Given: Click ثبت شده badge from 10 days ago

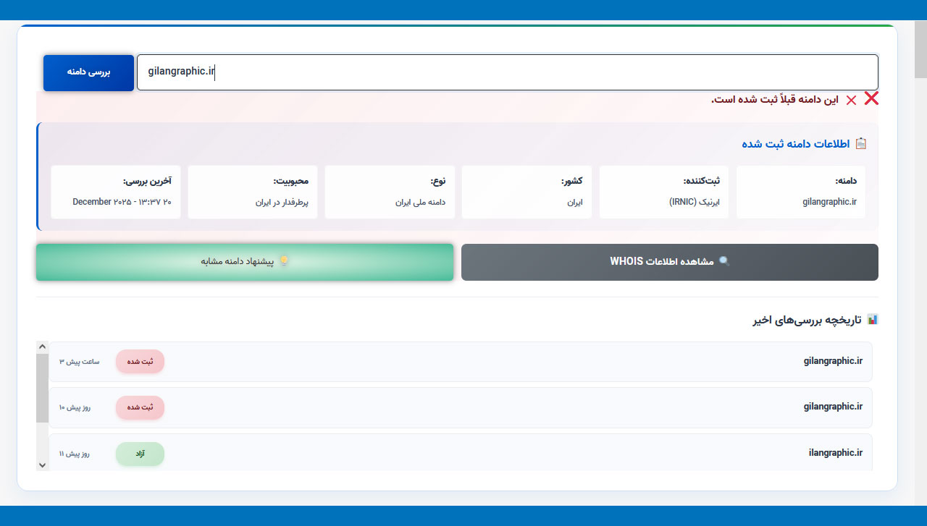Looking at the screenshot, I should pyautogui.click(x=140, y=407).
